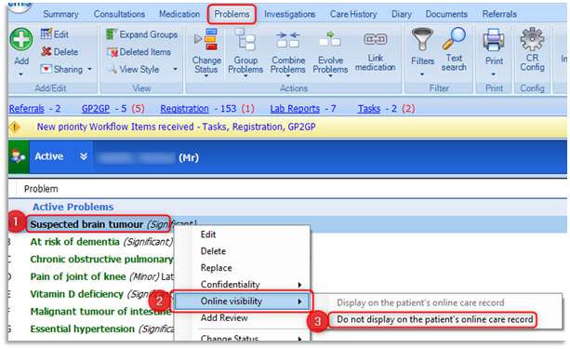This screenshot has height=349, width=570.
Task: Click the View Style magnifier icon
Action: click(112, 69)
